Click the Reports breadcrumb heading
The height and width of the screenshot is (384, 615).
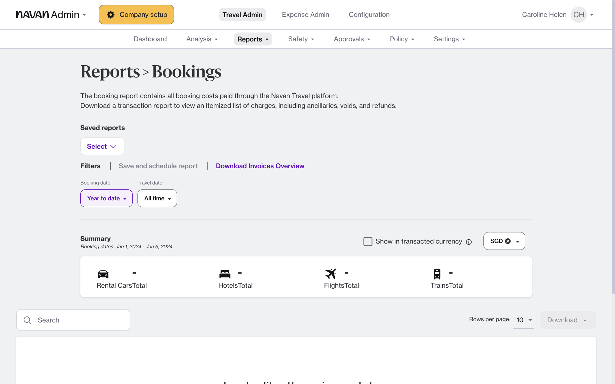[x=110, y=72]
